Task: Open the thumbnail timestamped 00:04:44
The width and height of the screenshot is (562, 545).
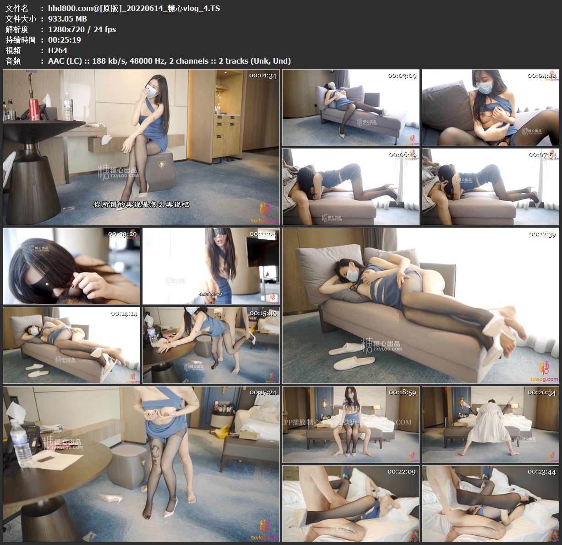Action: pos(490,108)
